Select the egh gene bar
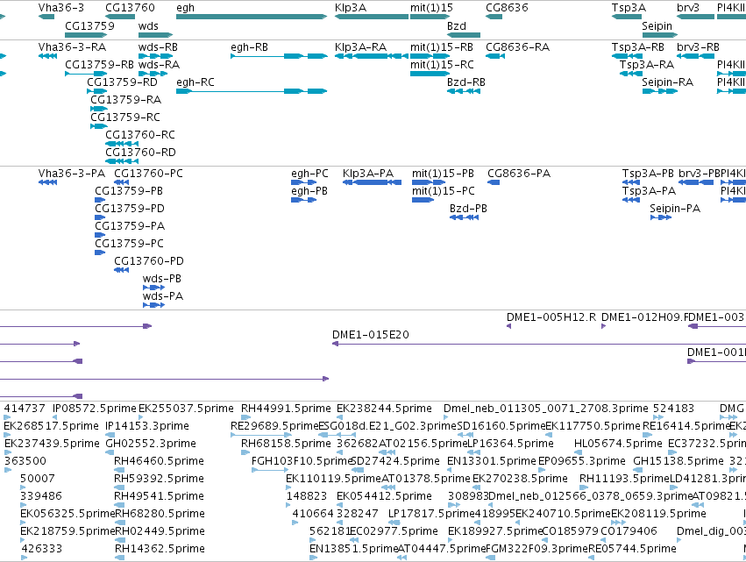Image resolution: width=746 pixels, height=562 pixels. (x=252, y=17)
